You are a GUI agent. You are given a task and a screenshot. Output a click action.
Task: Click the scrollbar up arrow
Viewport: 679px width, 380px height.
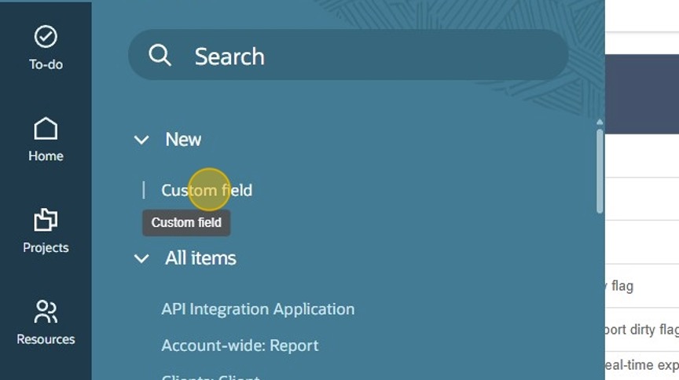(600, 122)
